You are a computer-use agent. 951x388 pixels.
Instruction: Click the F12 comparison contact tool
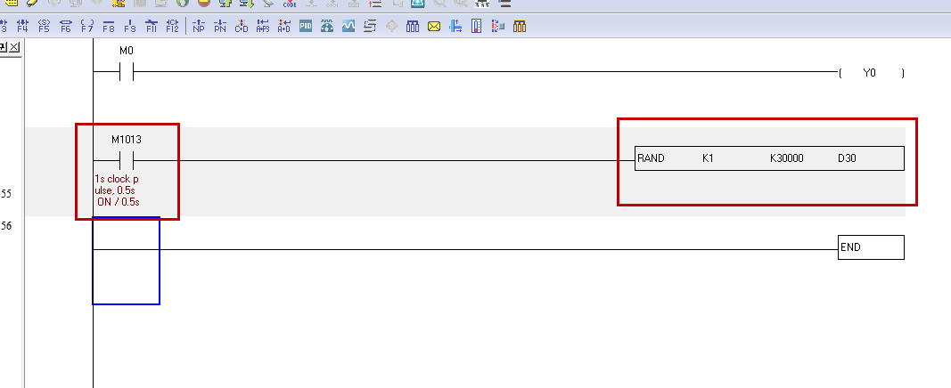pos(173,26)
